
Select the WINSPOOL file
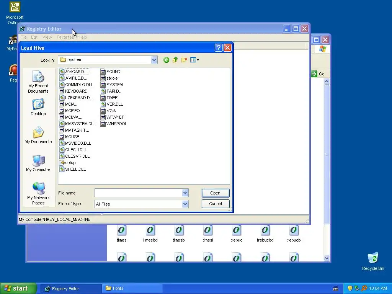point(114,124)
